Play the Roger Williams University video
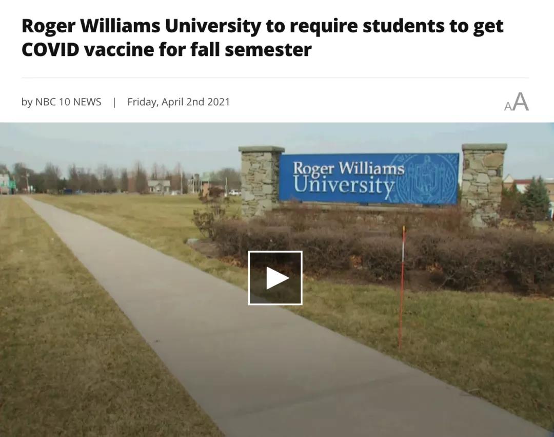Screen dimensions: 554x437 [x=275, y=278]
